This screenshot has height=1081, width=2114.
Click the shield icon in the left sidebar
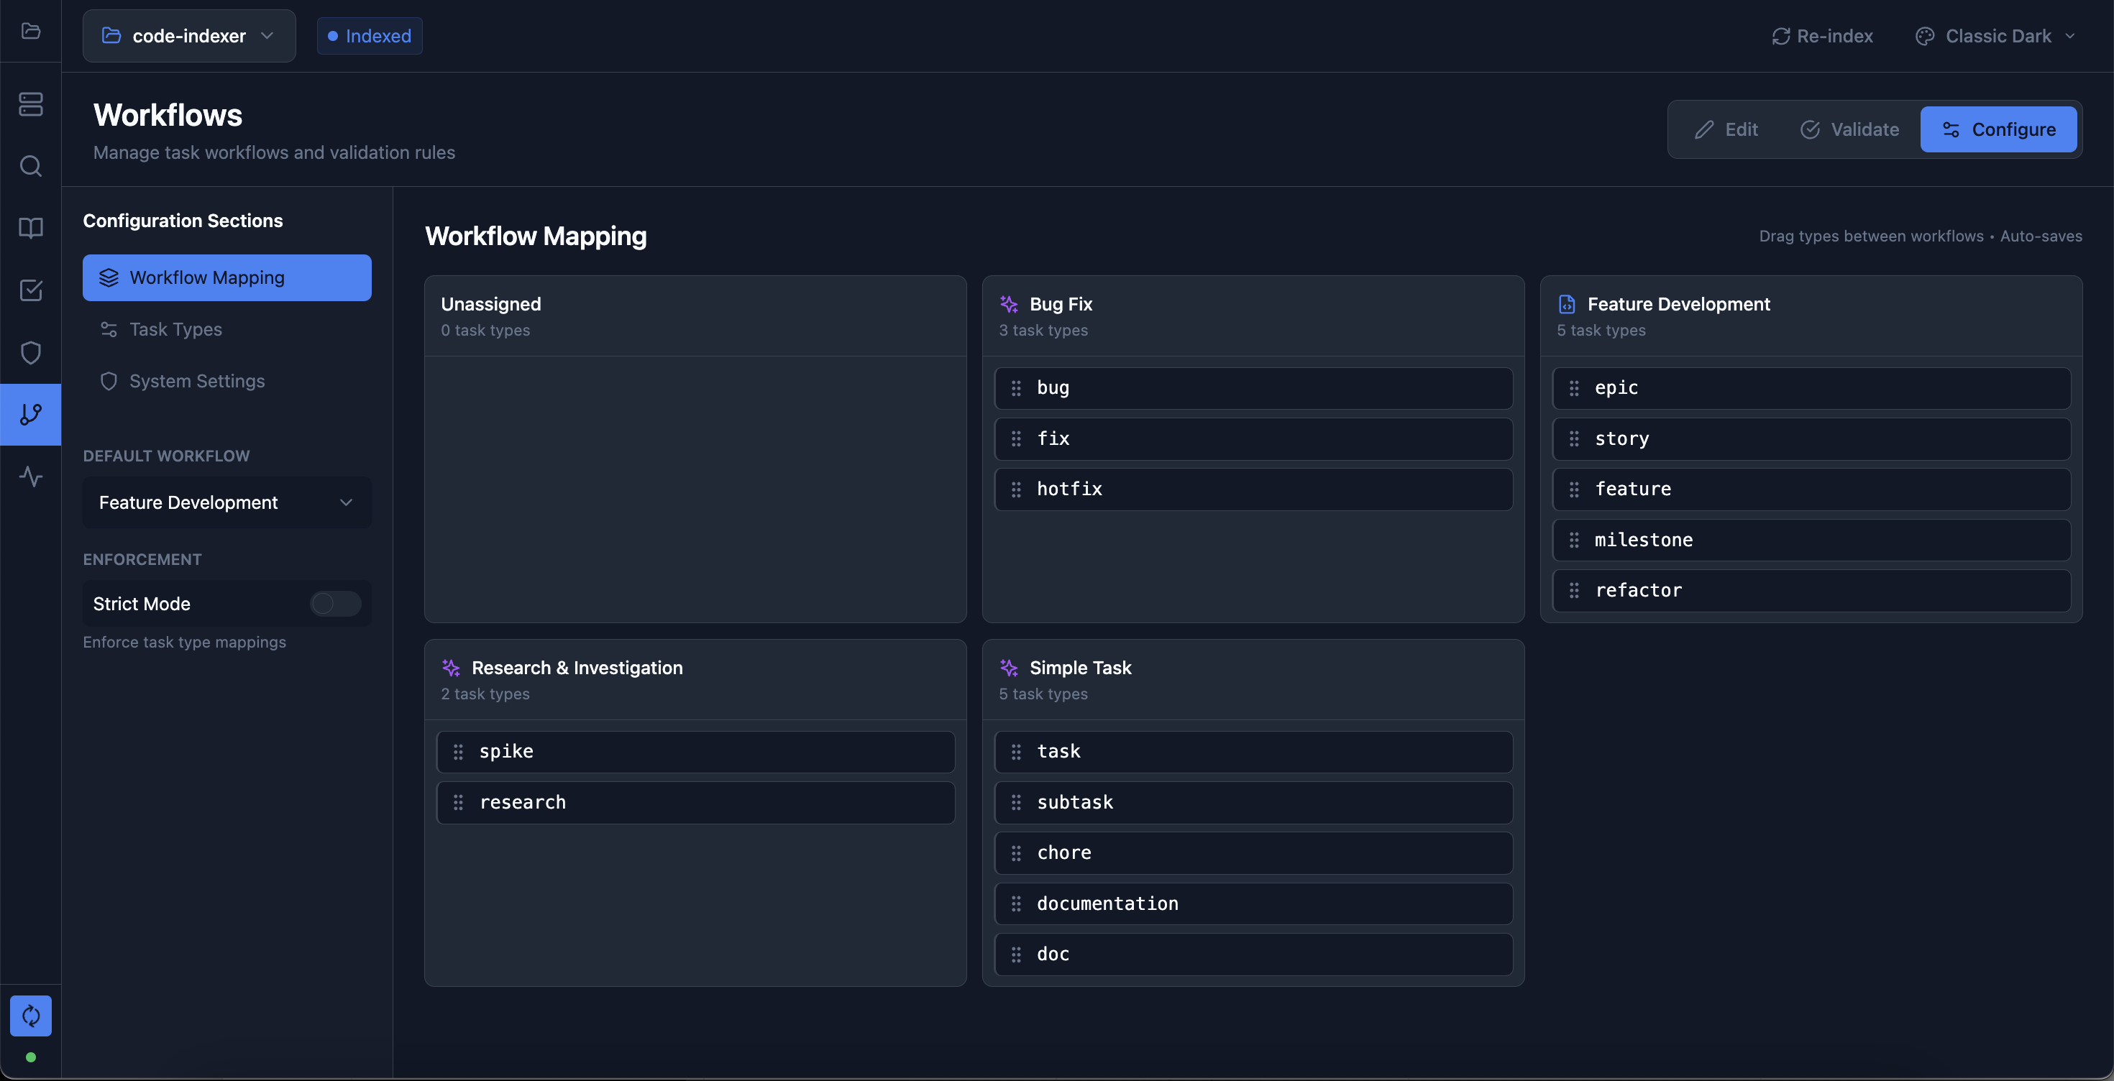tap(30, 353)
